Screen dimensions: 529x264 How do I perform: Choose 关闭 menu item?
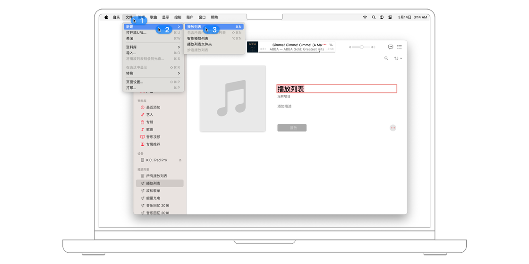pyautogui.click(x=153, y=38)
